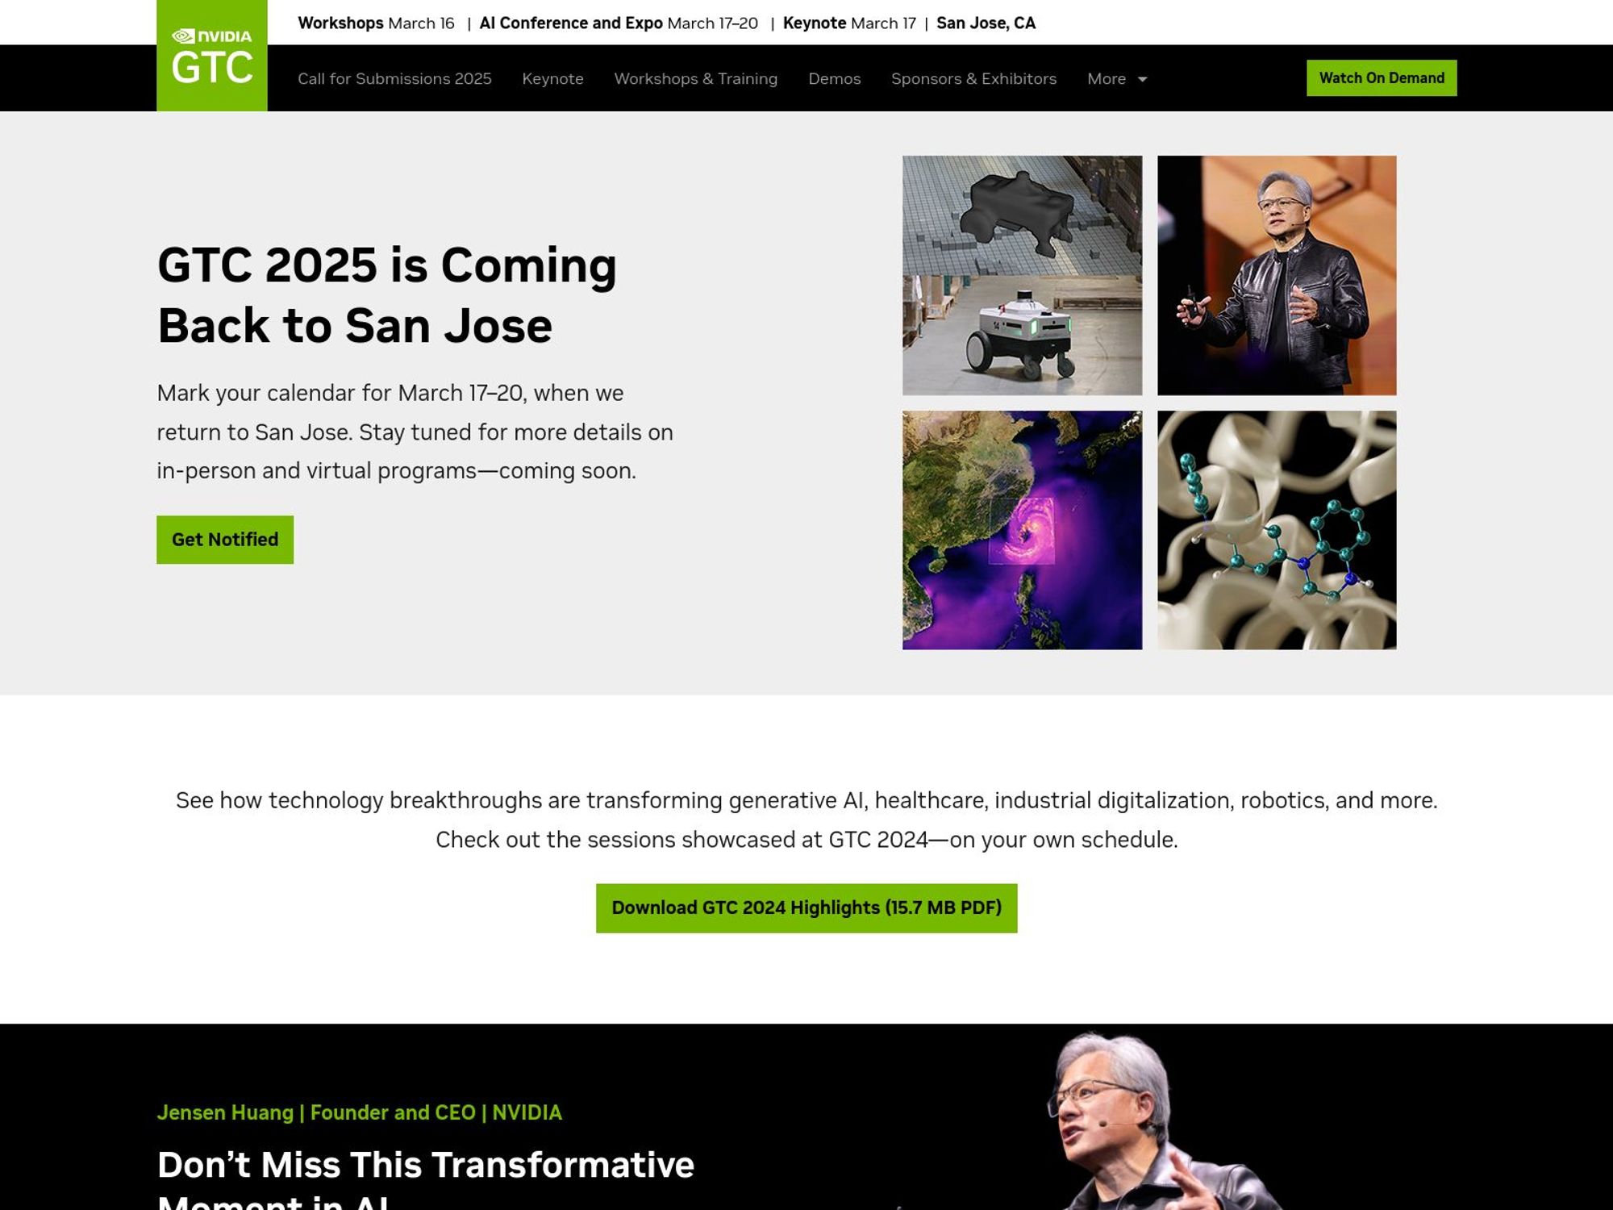Image resolution: width=1613 pixels, height=1210 pixels.
Task: Click the molecular structure visualization thumbnail
Action: click(1277, 528)
